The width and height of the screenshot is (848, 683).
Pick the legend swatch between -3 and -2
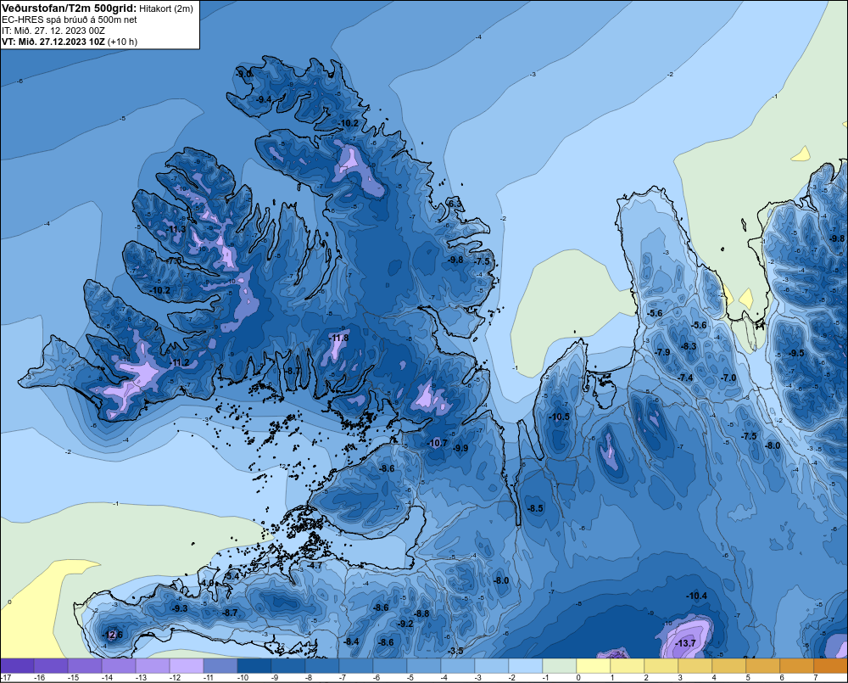click(x=492, y=666)
